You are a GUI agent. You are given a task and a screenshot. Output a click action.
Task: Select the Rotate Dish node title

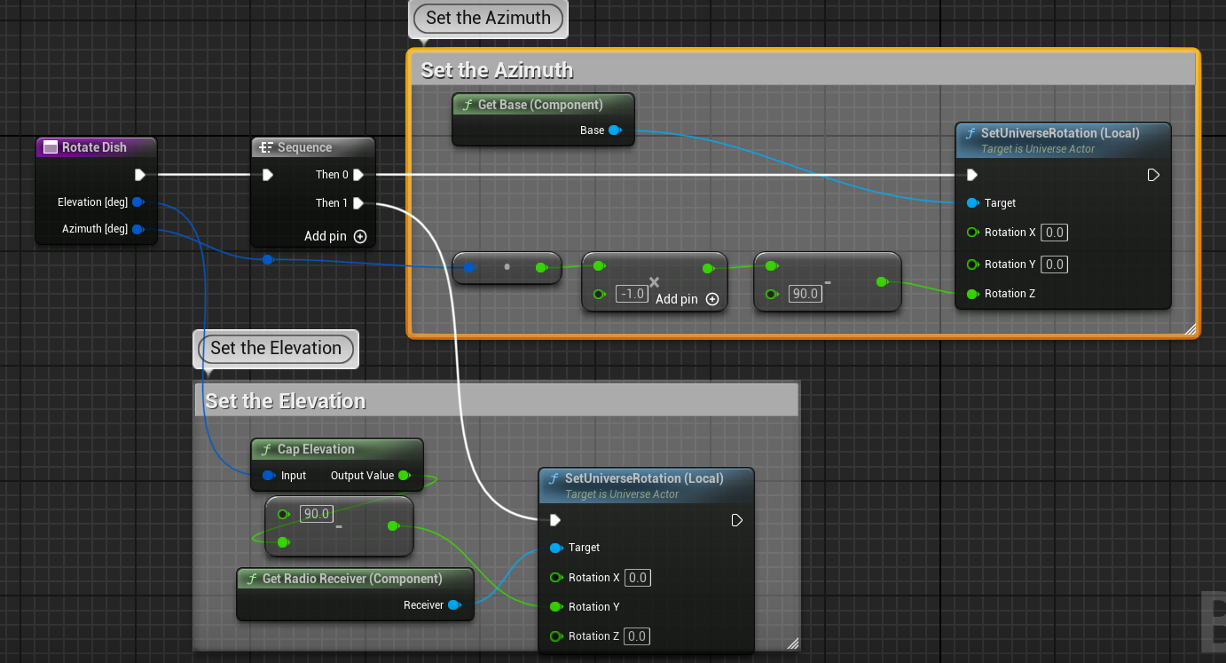pos(95,147)
